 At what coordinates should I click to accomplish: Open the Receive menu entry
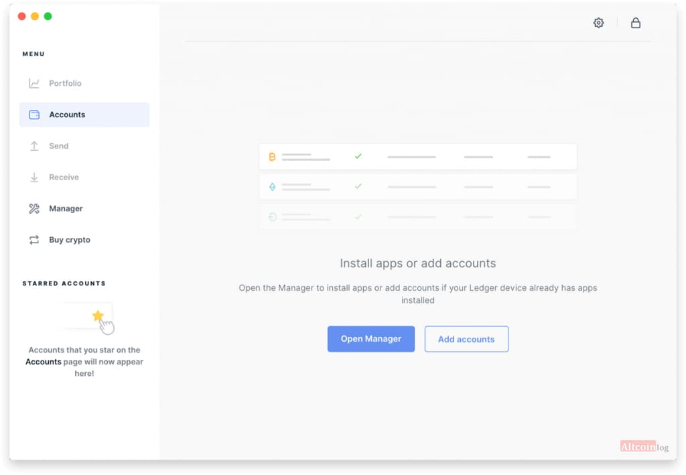click(84, 177)
